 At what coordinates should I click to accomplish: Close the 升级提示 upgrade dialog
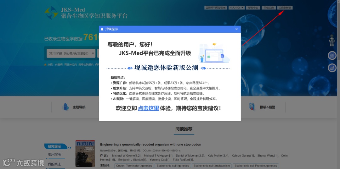pyautogui.click(x=236, y=29)
